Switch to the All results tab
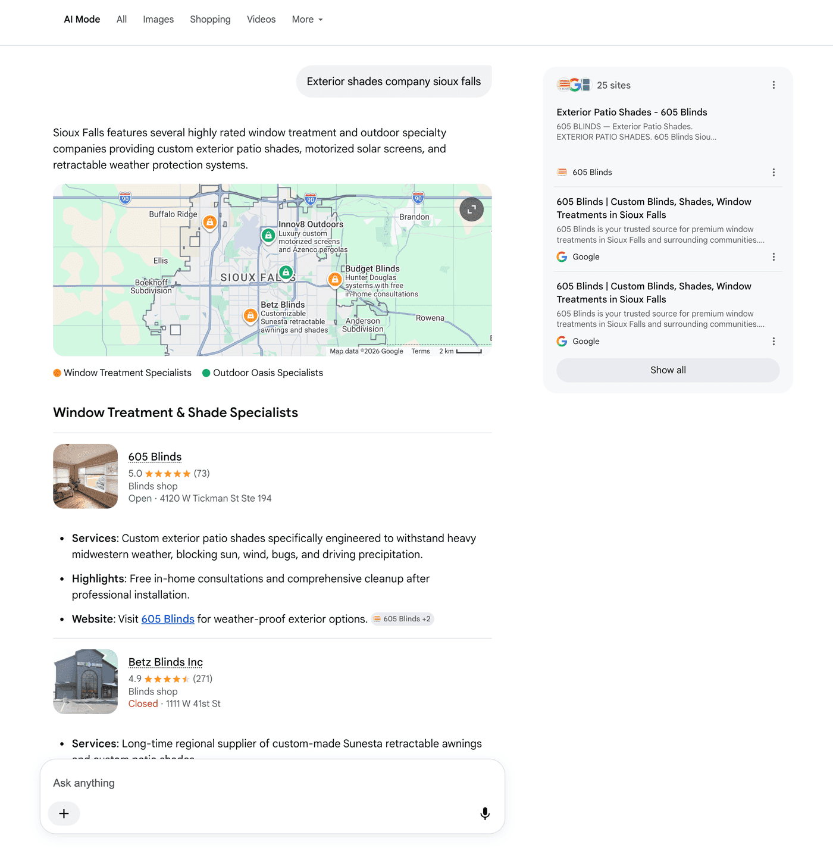 pos(121,20)
